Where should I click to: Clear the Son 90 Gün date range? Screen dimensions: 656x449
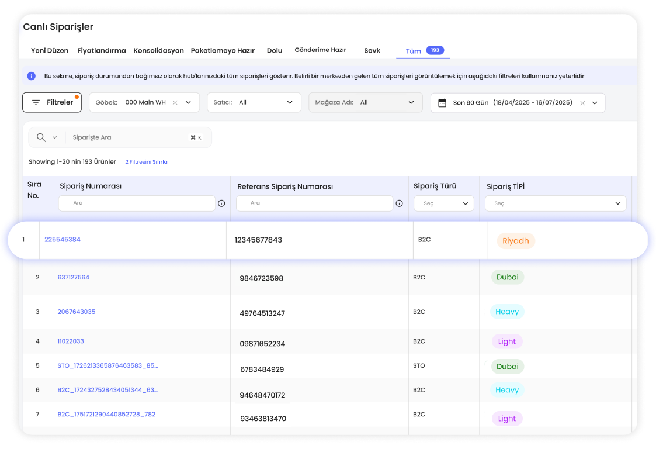coord(582,103)
